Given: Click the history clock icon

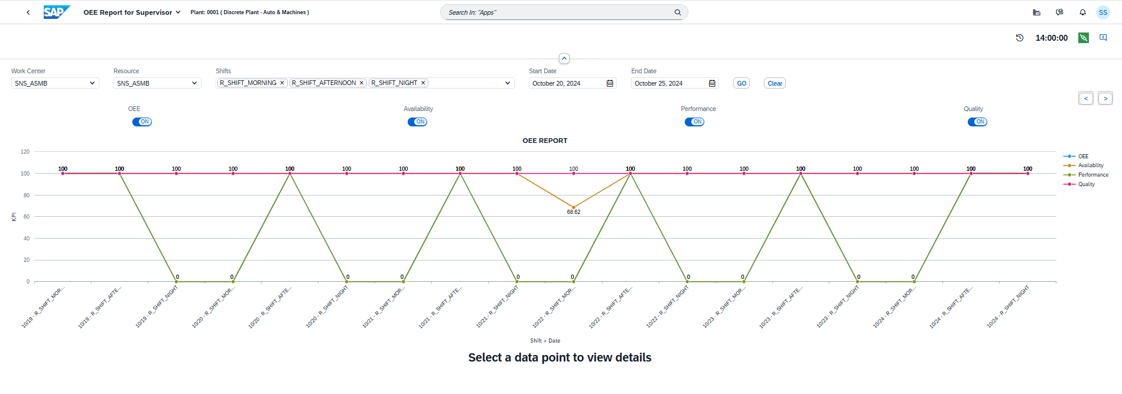Looking at the screenshot, I should 1019,38.
